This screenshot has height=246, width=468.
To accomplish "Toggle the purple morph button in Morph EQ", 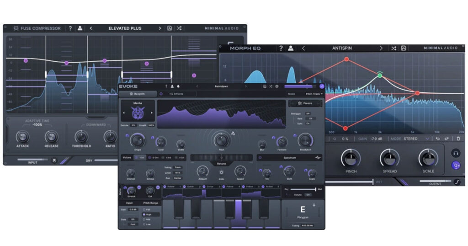I will click(456, 165).
